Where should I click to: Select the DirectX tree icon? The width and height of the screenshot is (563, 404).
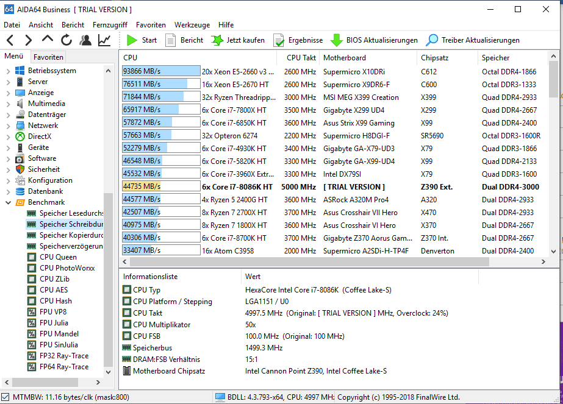[20, 136]
